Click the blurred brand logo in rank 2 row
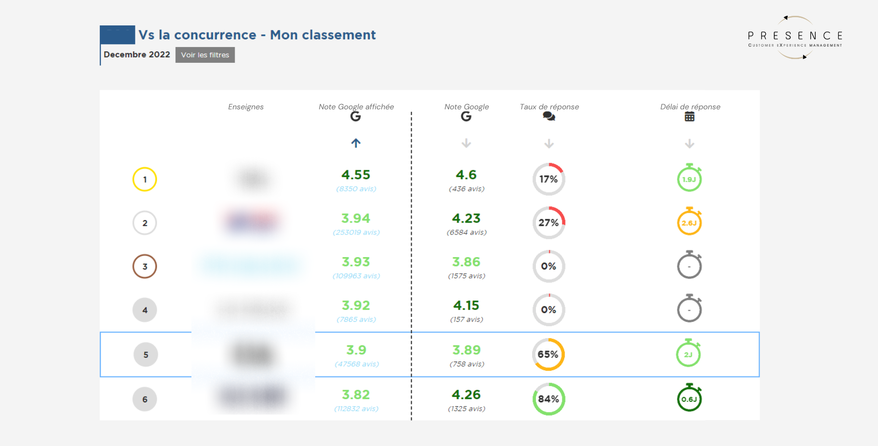Image resolution: width=878 pixels, height=446 pixels. pyautogui.click(x=252, y=222)
